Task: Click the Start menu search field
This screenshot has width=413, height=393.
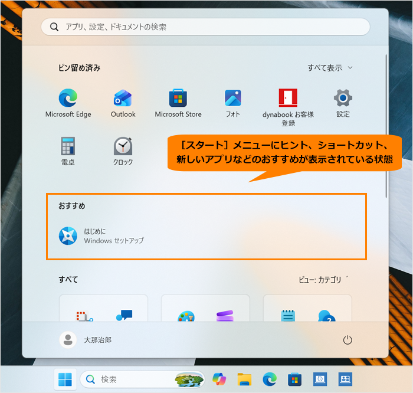Action: [205, 27]
